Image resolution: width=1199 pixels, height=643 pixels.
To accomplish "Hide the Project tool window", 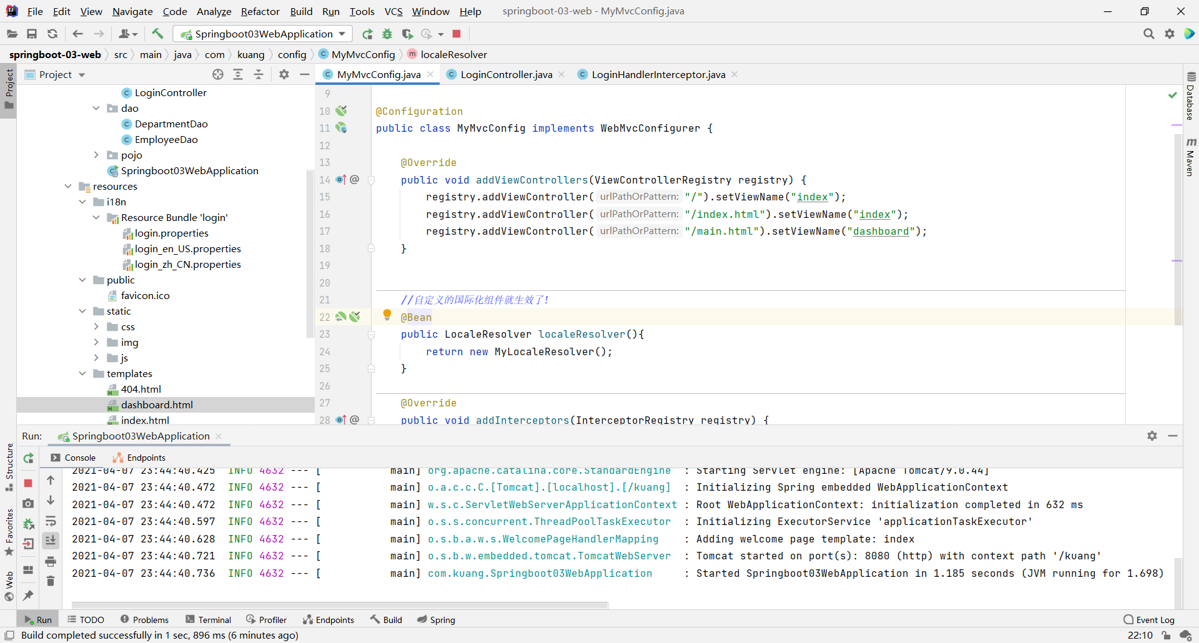I will [x=305, y=74].
